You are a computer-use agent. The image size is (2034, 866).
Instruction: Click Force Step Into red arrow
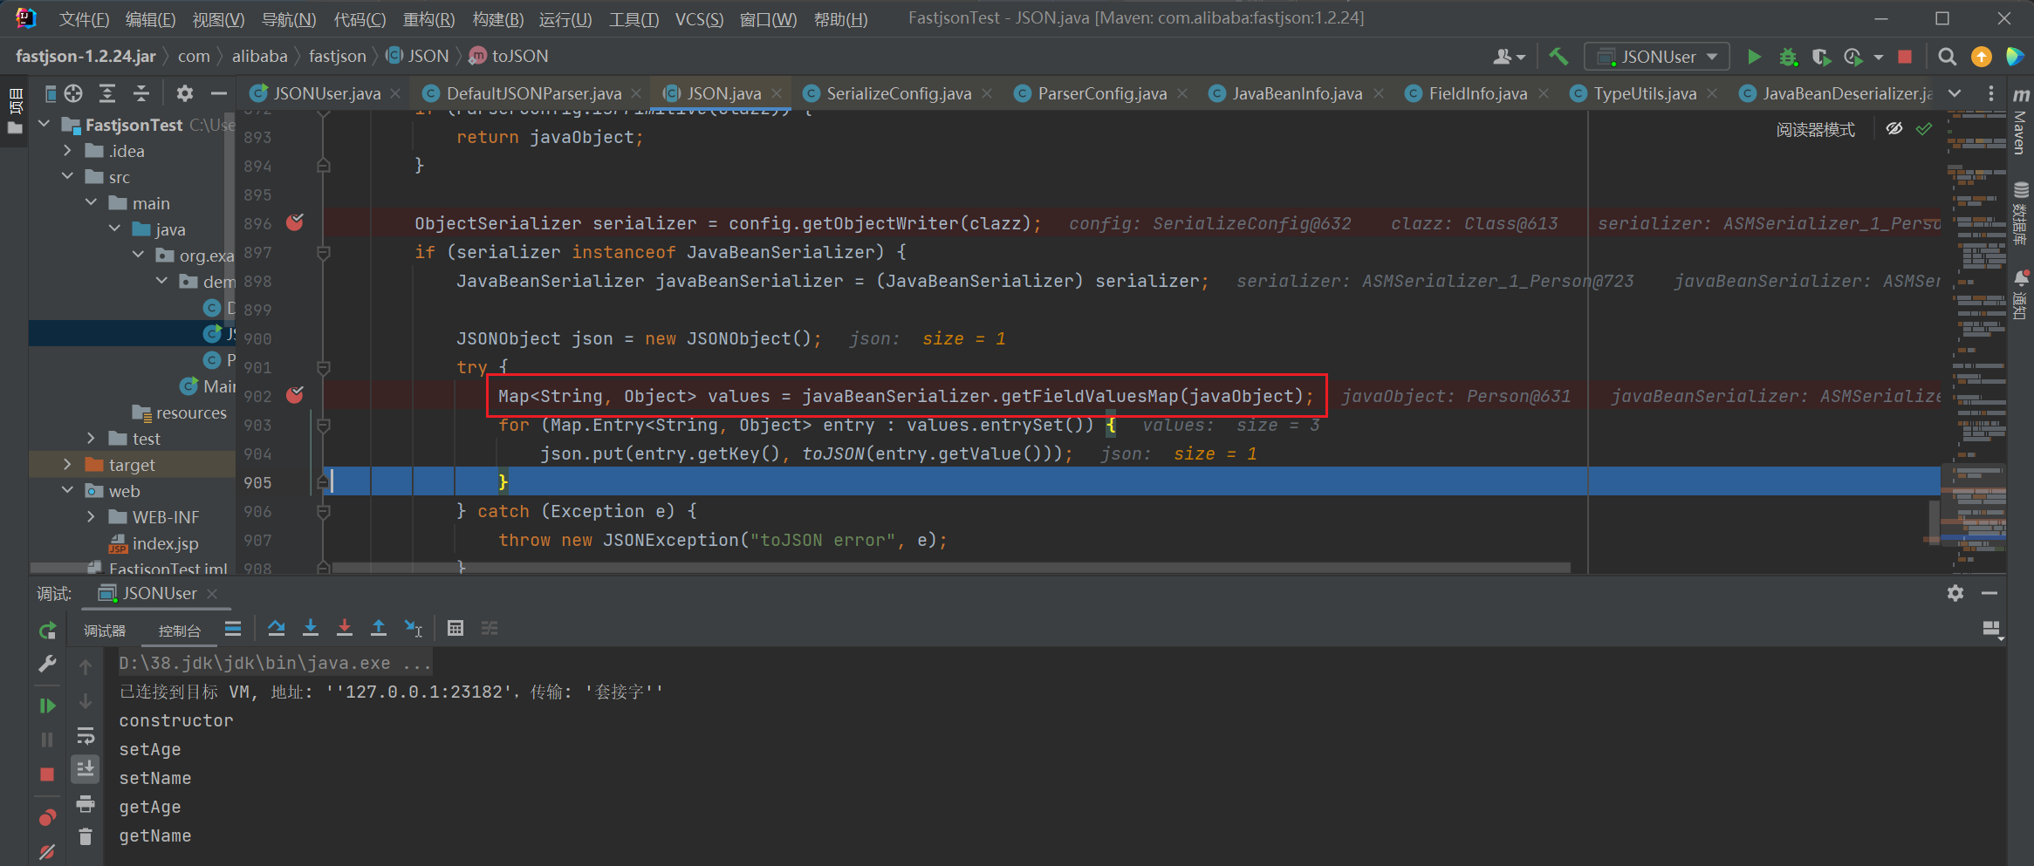pyautogui.click(x=345, y=628)
